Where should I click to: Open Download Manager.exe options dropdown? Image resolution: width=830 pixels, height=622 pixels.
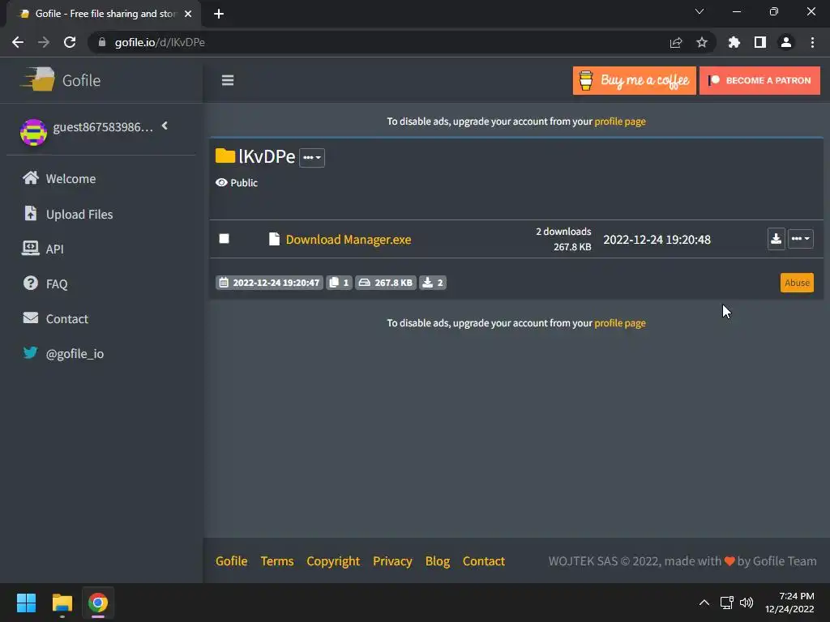pos(800,239)
